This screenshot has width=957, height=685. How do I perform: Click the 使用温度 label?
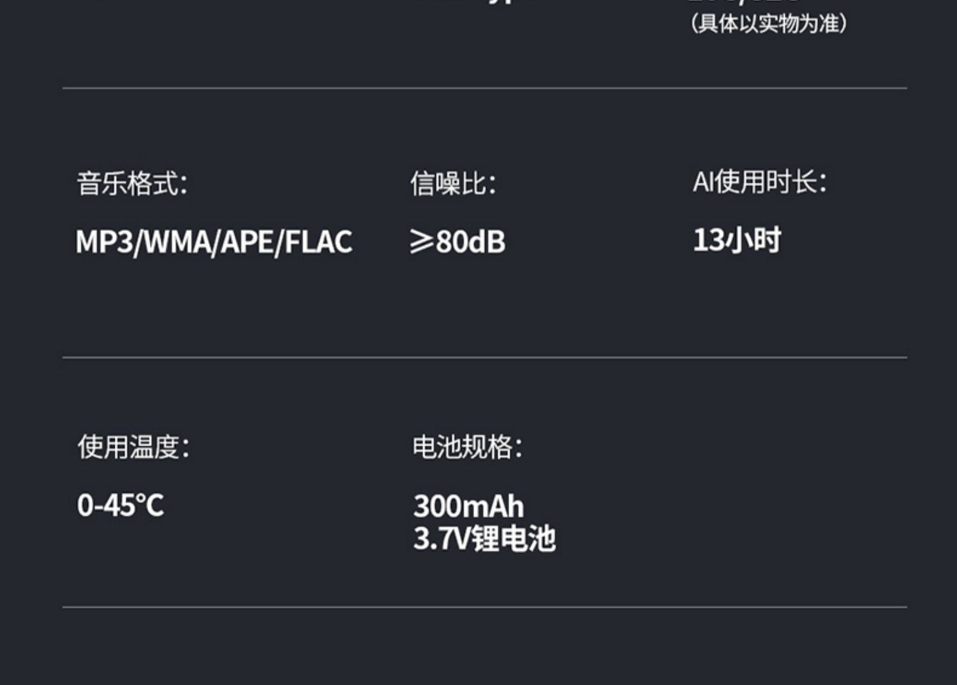tap(133, 446)
